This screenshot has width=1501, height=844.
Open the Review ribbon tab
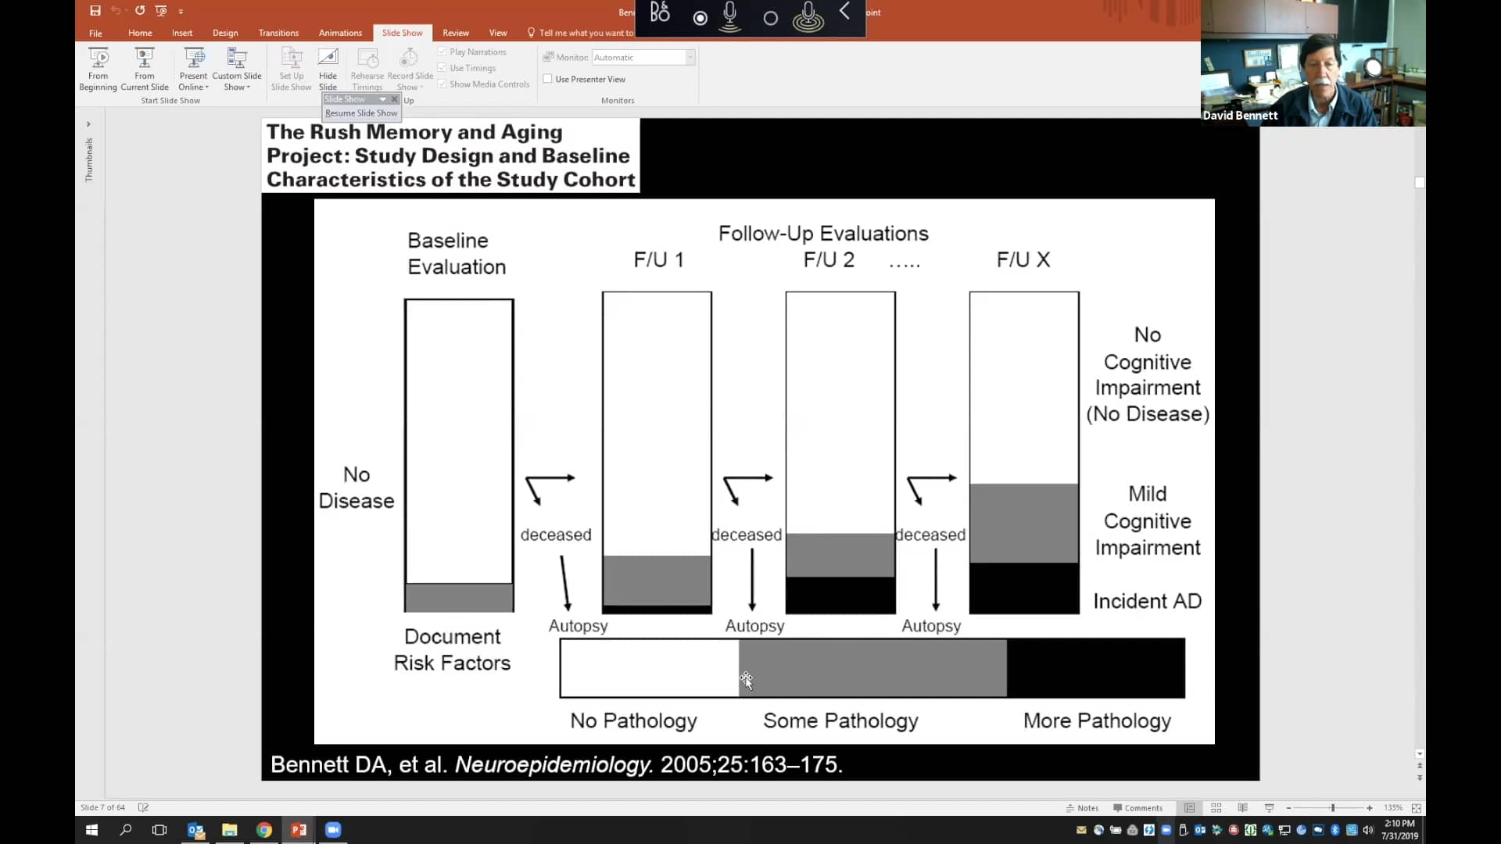pos(456,33)
